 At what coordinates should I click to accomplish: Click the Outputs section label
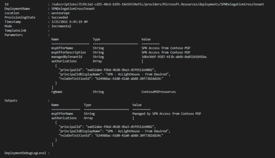tap(11, 100)
